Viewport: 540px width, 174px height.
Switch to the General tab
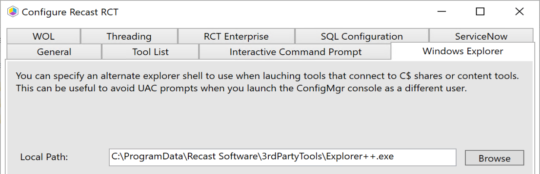[54, 52]
